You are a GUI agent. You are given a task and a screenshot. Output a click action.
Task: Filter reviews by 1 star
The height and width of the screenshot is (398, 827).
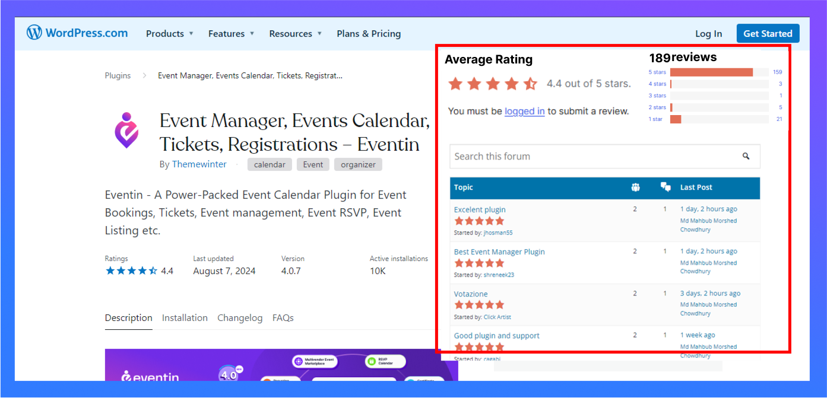point(655,119)
